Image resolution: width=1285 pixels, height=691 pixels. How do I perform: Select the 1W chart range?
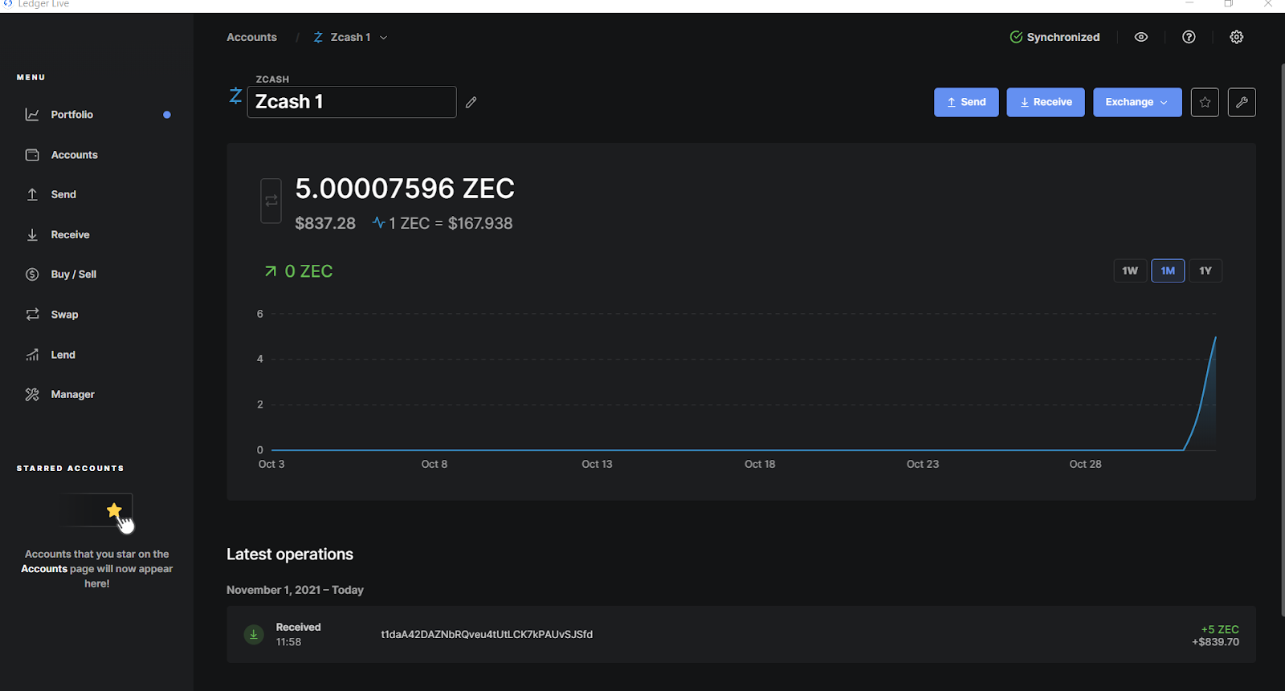click(1129, 270)
